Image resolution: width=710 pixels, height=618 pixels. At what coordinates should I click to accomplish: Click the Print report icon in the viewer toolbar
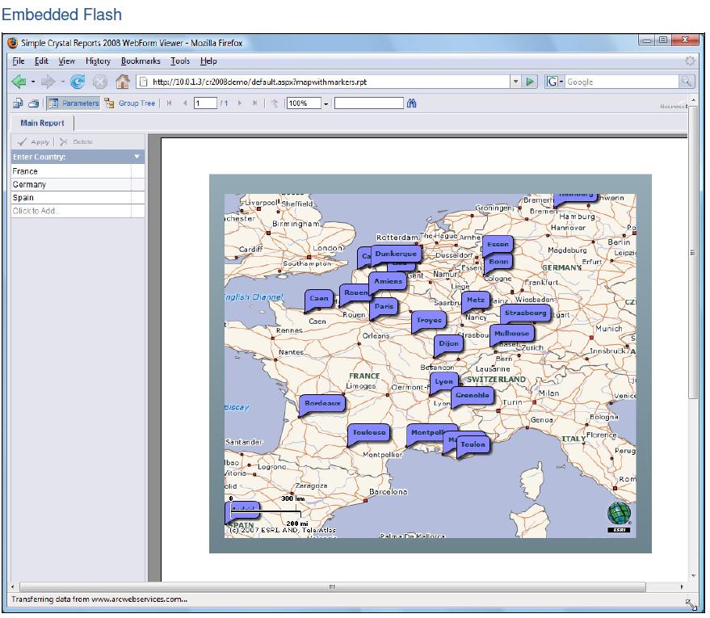pos(33,103)
